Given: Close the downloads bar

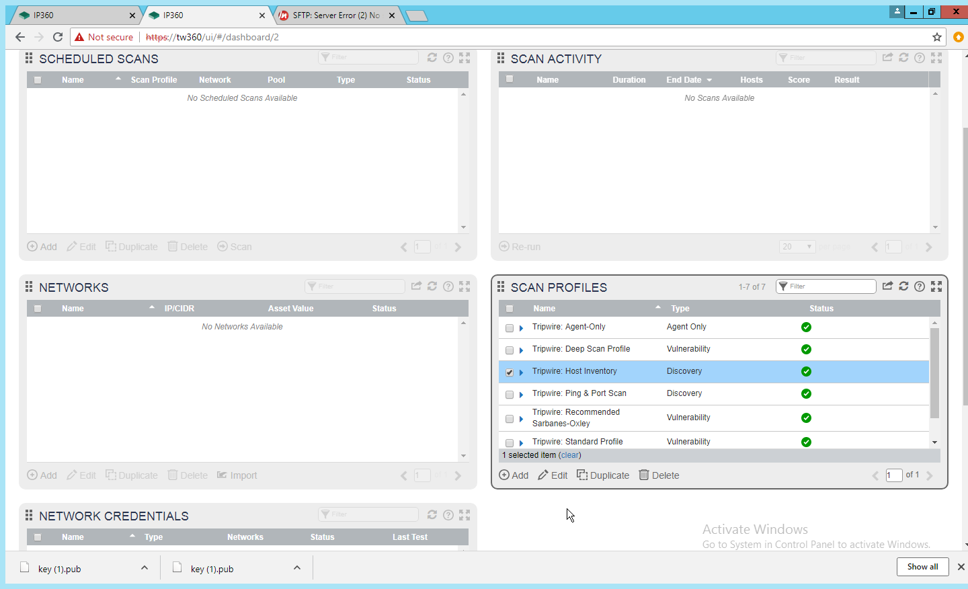Looking at the screenshot, I should pos(961,567).
